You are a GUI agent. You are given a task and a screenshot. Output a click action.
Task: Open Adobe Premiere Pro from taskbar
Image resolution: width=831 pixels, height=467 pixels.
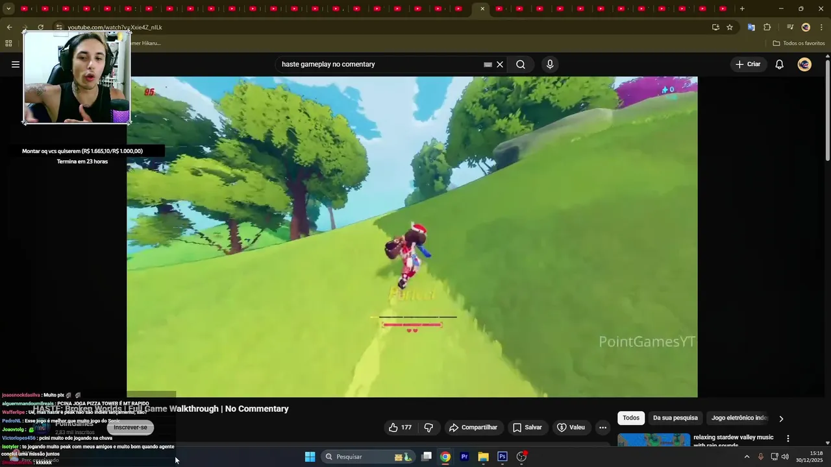pyautogui.click(x=464, y=457)
